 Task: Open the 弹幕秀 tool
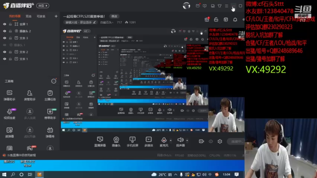[x=50, y=133]
